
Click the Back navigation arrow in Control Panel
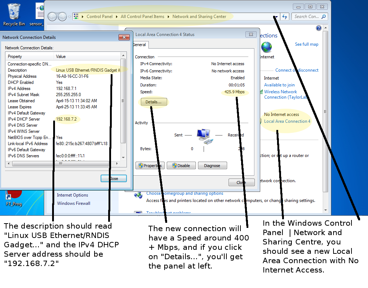[52, 17]
